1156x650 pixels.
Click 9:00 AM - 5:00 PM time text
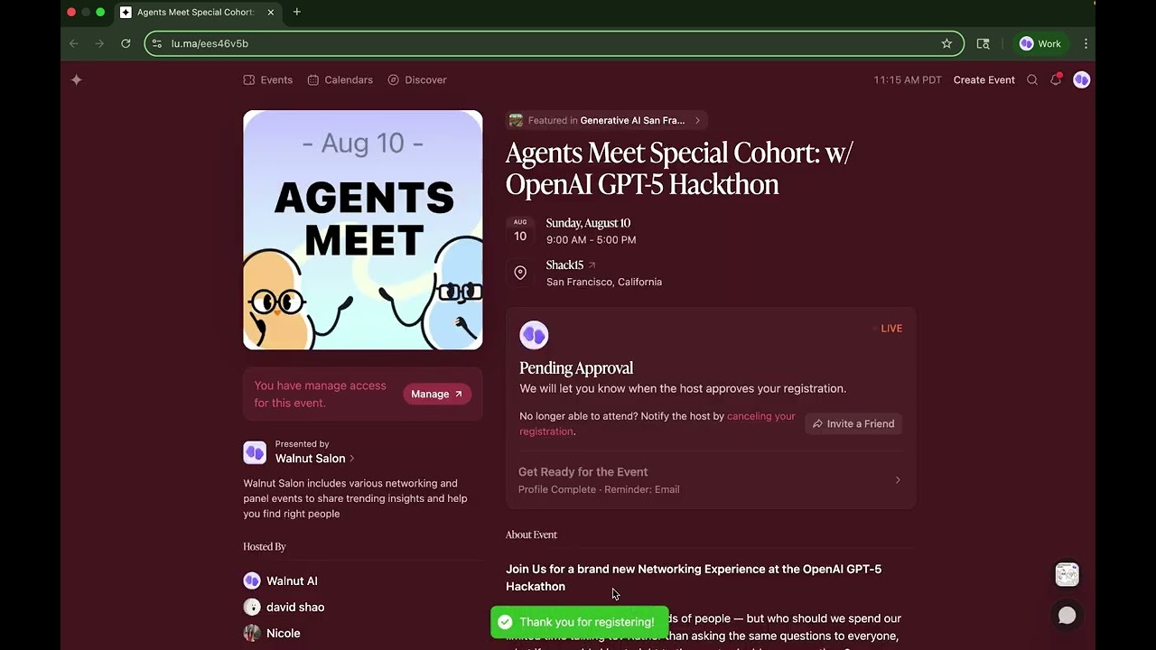(x=591, y=240)
